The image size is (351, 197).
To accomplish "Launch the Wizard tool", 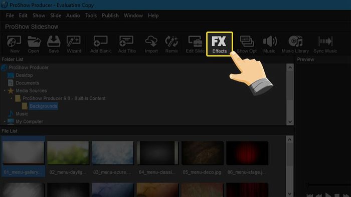I will [x=74, y=44].
